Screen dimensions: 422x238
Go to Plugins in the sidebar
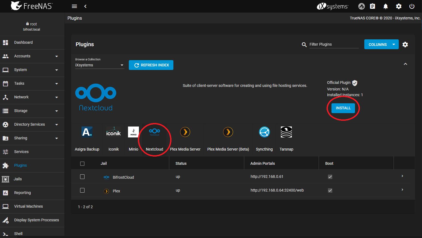[x=32, y=166]
